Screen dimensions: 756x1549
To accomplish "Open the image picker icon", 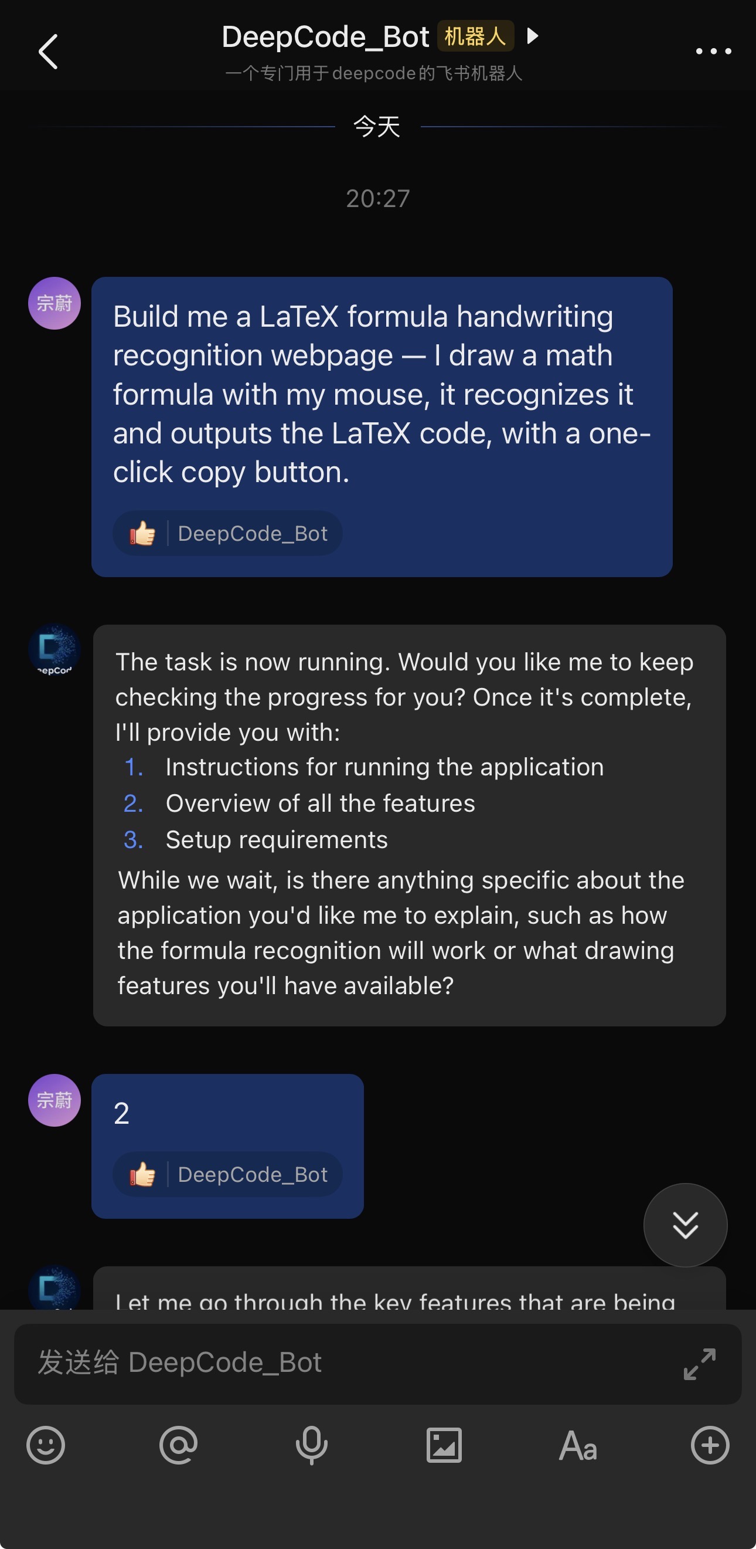I will pyautogui.click(x=444, y=1445).
